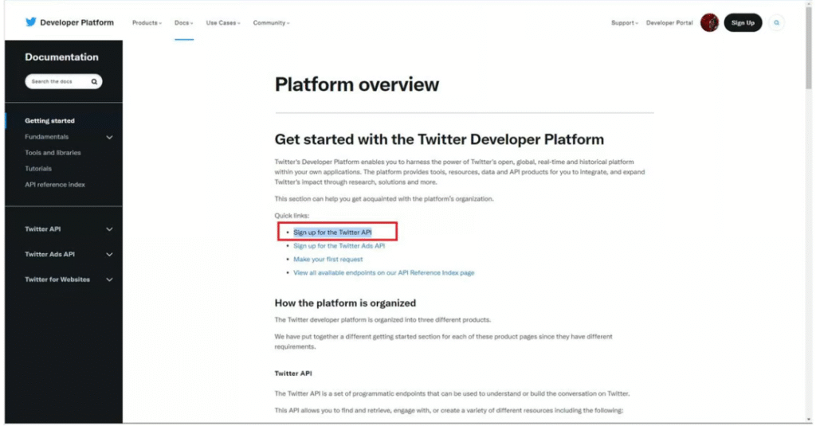
Task: Click the Developer Platform title text
Action: 76,22
